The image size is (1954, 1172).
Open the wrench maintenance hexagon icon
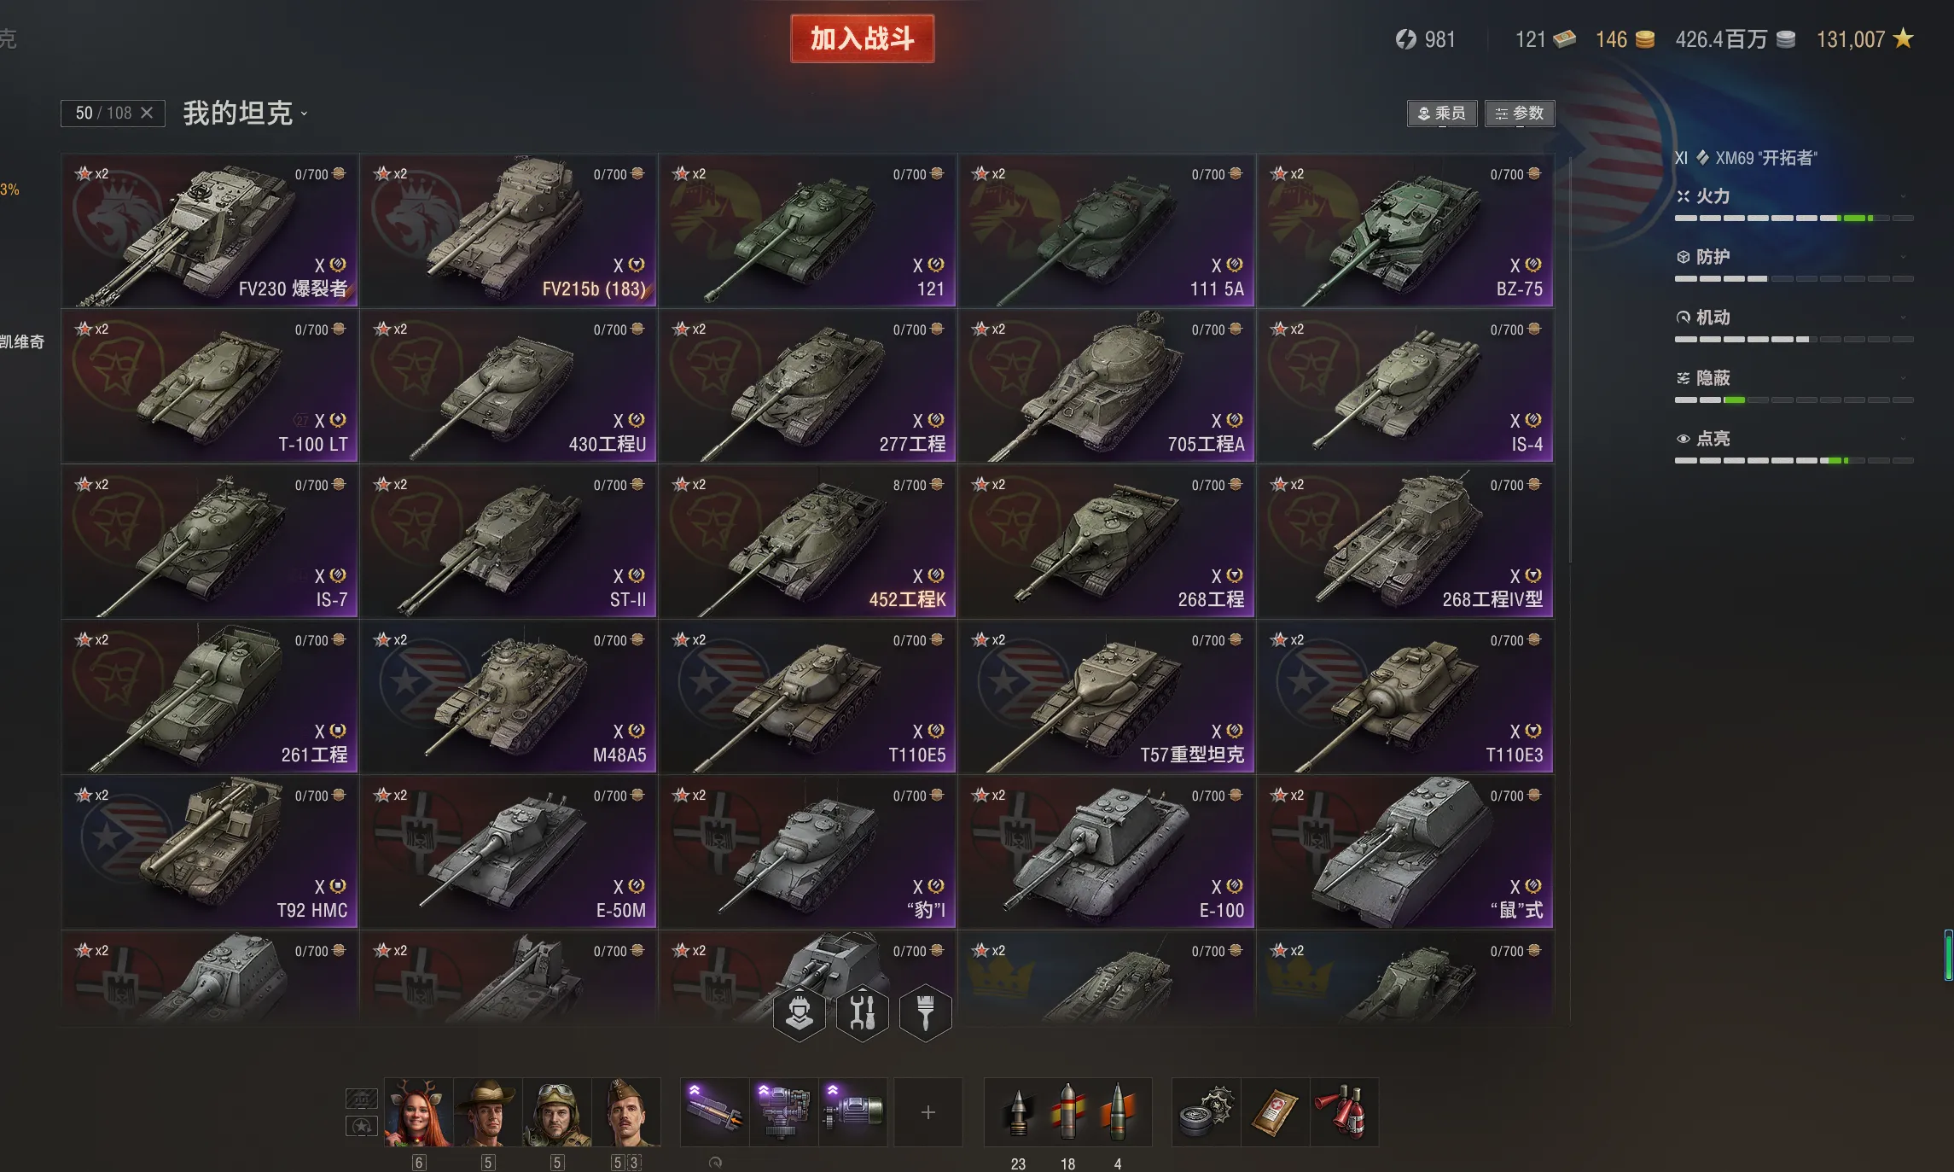coord(862,1012)
